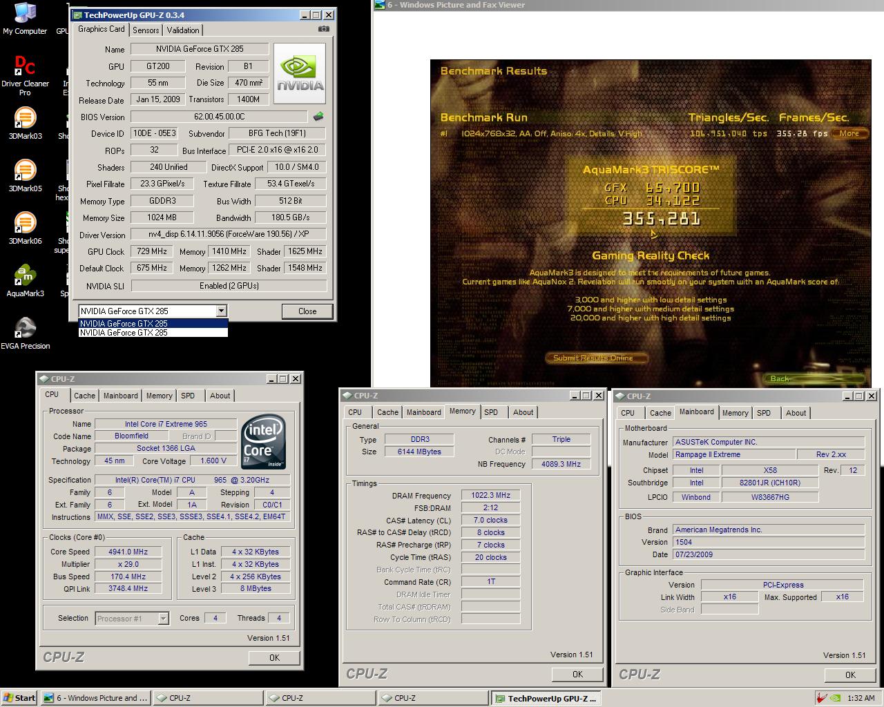Open the GPU selection dropdown arrow in GPU-Z
This screenshot has height=707, width=884.
pyautogui.click(x=221, y=311)
